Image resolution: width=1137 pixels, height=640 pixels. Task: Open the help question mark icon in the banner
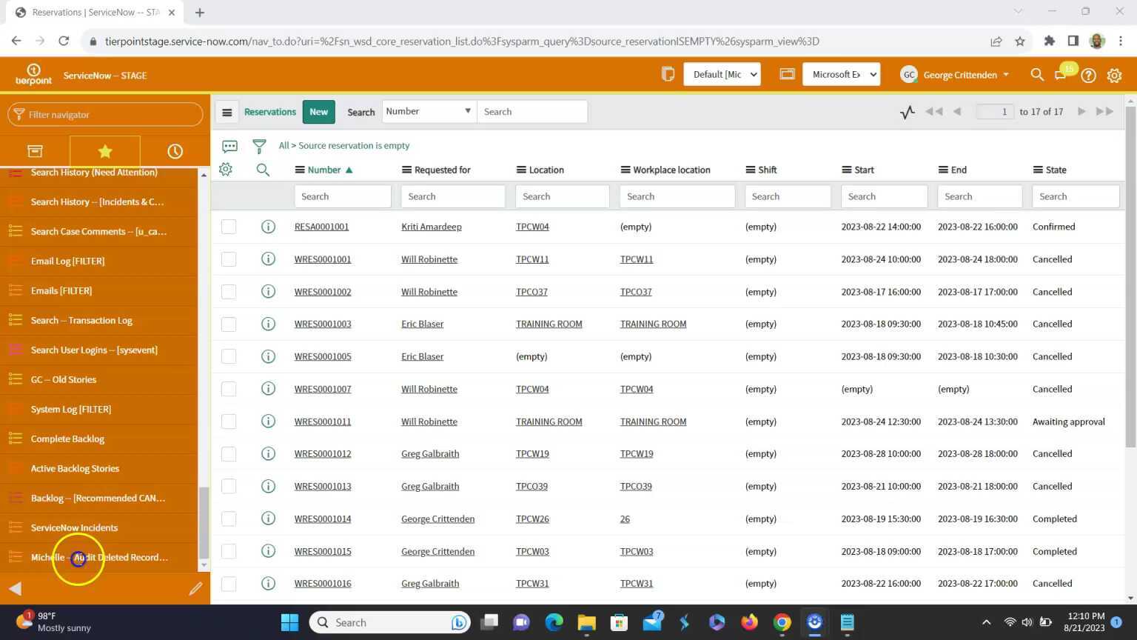click(x=1088, y=75)
